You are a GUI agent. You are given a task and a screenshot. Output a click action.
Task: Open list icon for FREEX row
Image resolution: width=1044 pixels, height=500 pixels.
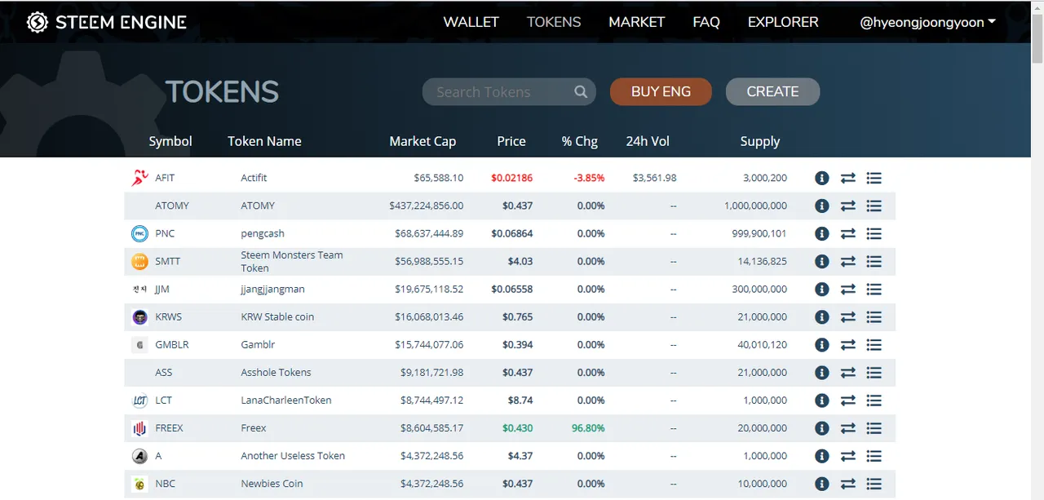(874, 427)
